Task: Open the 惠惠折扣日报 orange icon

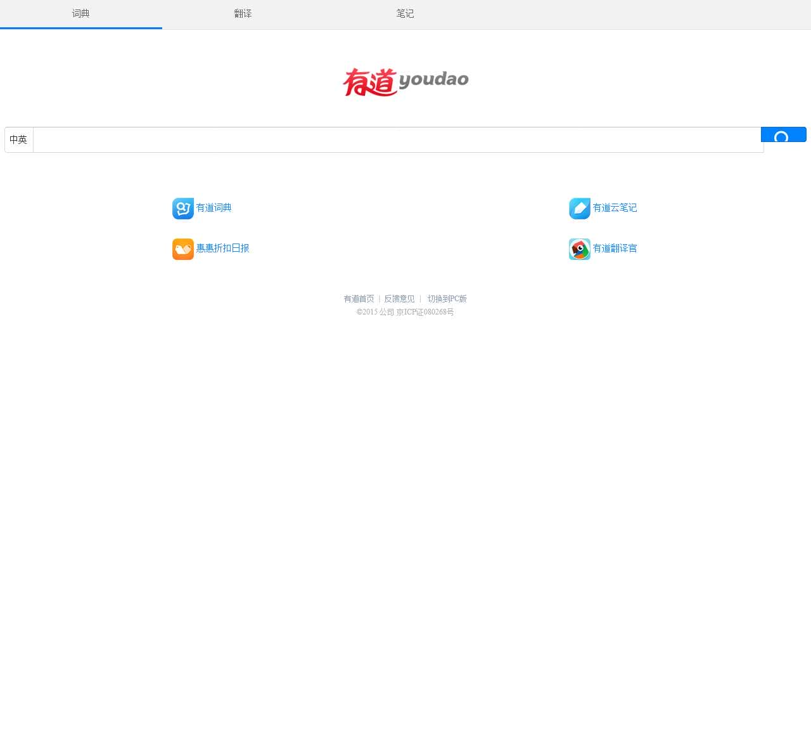Action: pos(183,249)
